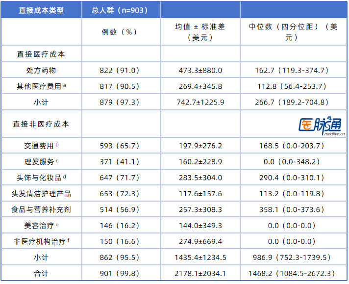Select the 例数 (%) column header
The height and width of the screenshot is (284, 349).
[120, 32]
